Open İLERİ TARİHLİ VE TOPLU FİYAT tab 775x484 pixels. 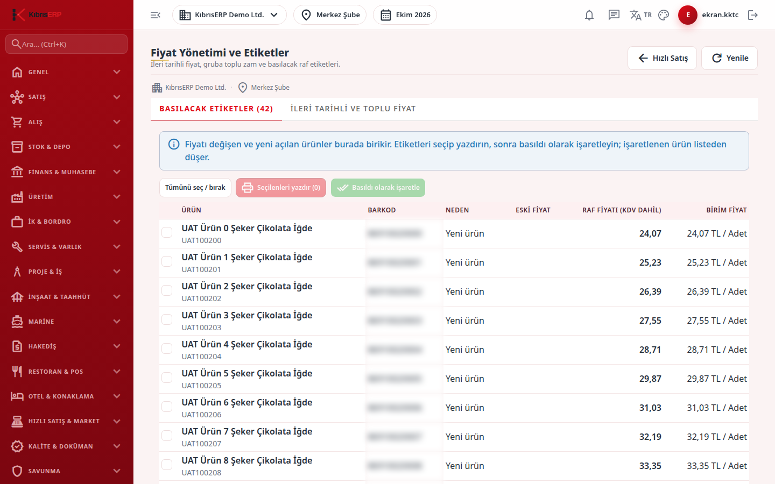(353, 109)
